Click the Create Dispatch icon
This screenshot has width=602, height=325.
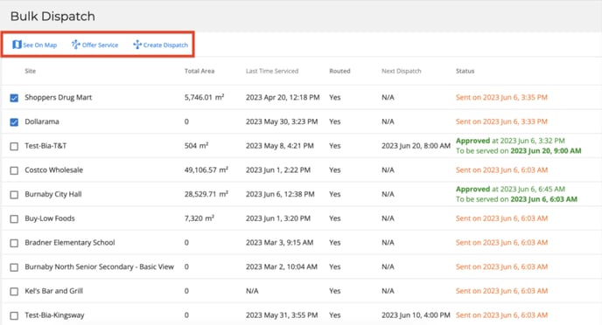(137, 45)
